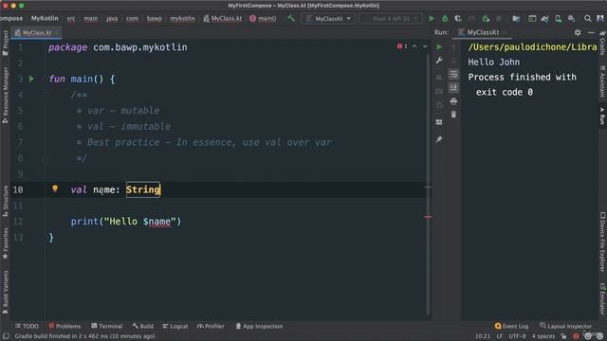Open the Project side panel

click(x=5, y=43)
